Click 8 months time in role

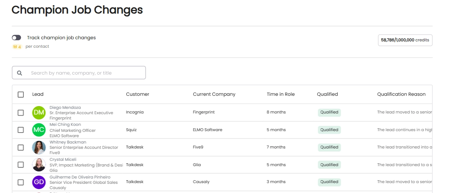tap(276, 112)
